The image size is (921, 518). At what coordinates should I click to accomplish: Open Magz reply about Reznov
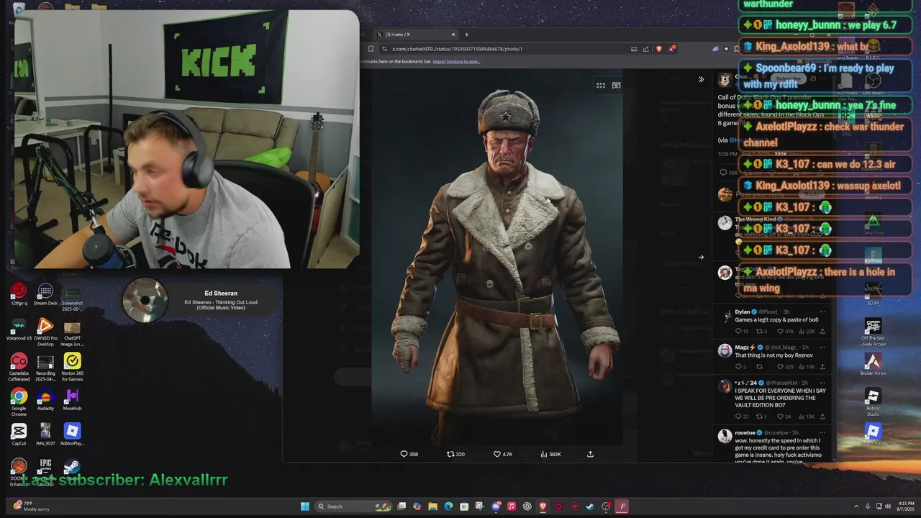pos(774,355)
